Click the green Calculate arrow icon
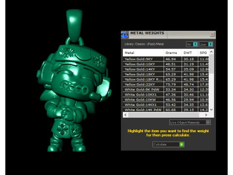233x175 pixels. (182, 144)
